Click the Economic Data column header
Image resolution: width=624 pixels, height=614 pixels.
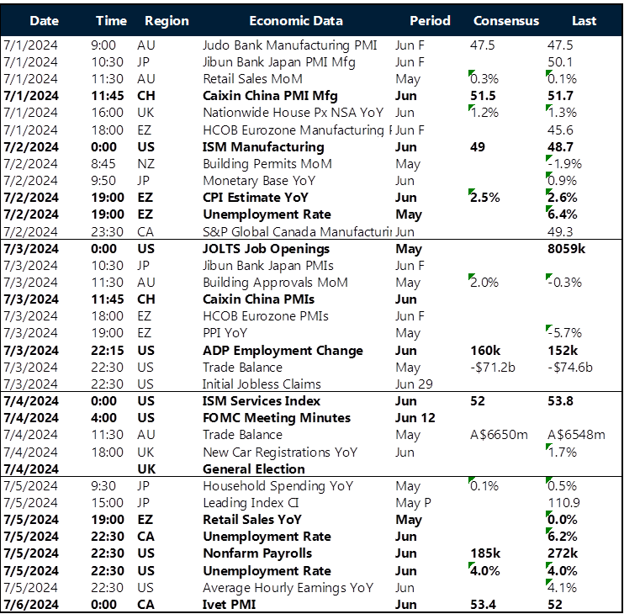(296, 21)
